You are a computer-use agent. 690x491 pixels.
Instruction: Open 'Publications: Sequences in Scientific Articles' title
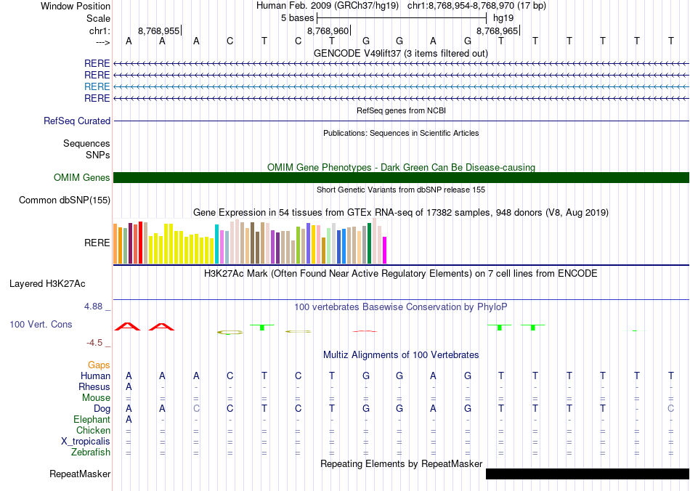(401, 133)
